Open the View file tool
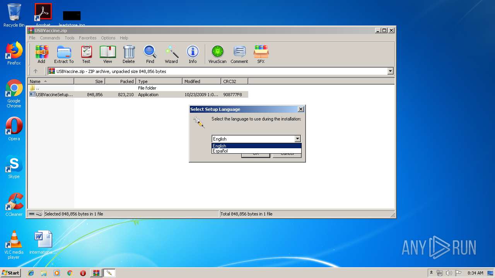 108,54
